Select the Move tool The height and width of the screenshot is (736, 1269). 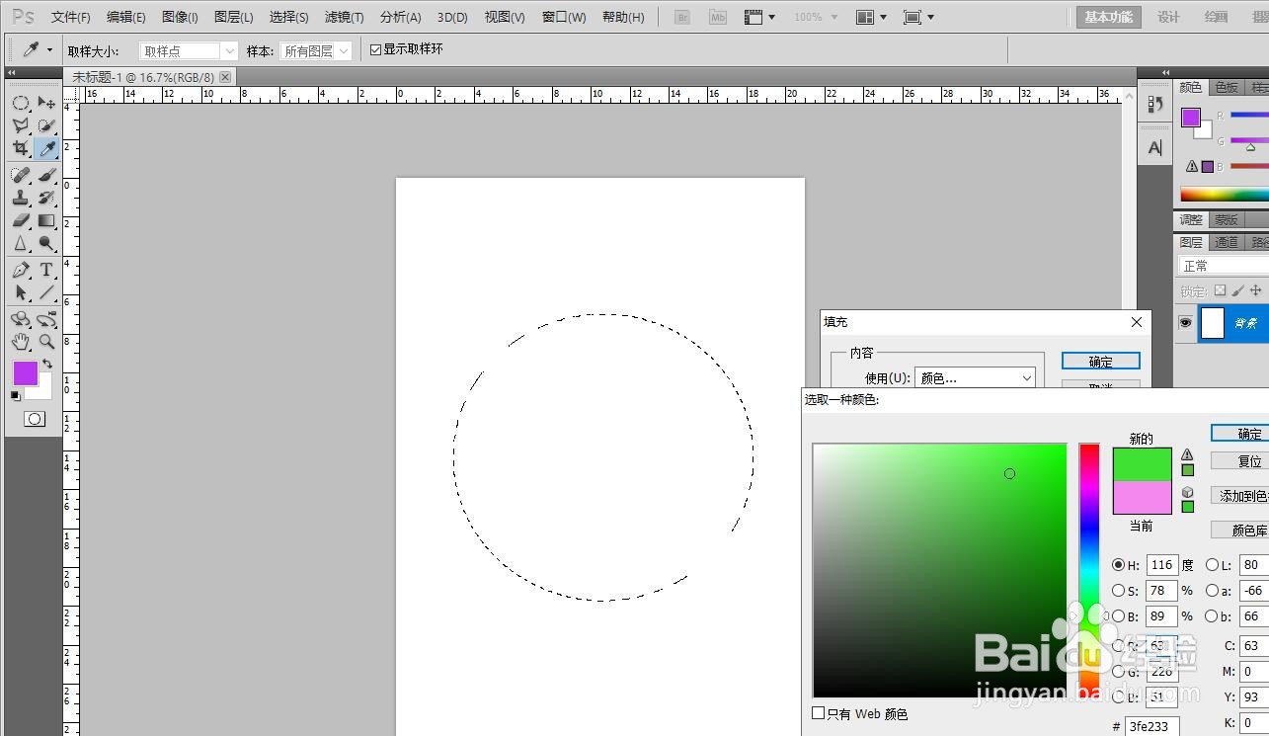click(x=46, y=103)
